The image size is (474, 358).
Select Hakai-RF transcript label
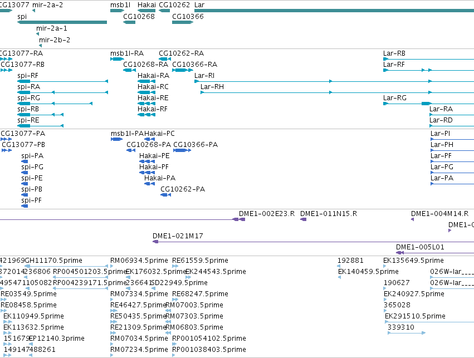(x=153, y=109)
